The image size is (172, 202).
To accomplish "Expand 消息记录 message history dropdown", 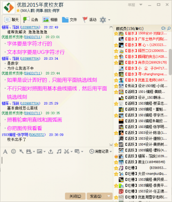I will pyautogui.click(x=100, y=151).
